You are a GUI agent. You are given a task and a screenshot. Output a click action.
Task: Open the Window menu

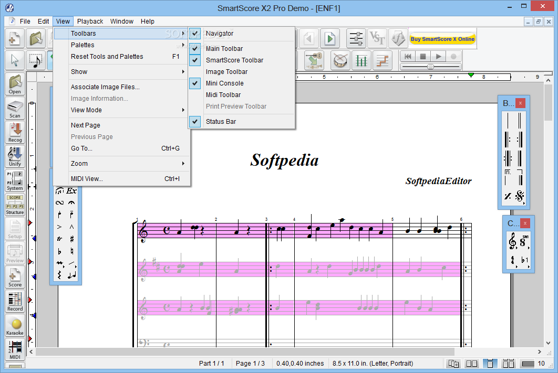coord(122,22)
